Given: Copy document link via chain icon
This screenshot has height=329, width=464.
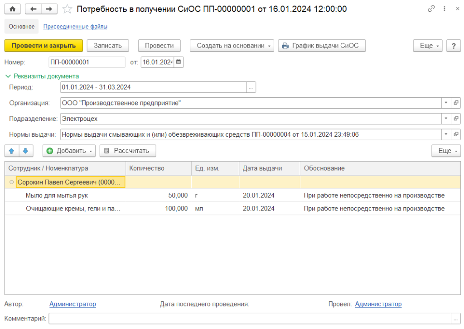Looking at the screenshot, I should [x=431, y=9].
